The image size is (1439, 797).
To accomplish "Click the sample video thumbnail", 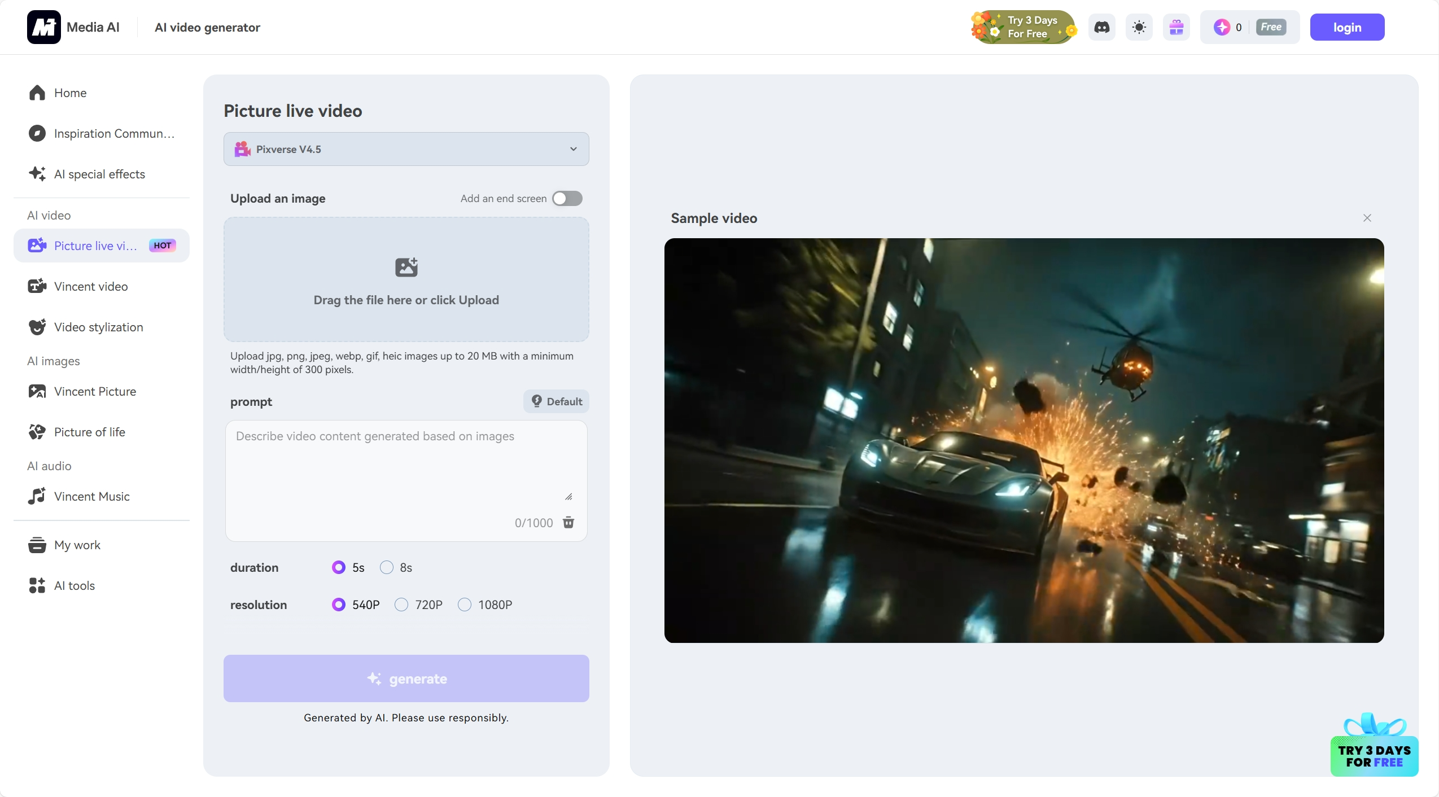I will 1024,440.
